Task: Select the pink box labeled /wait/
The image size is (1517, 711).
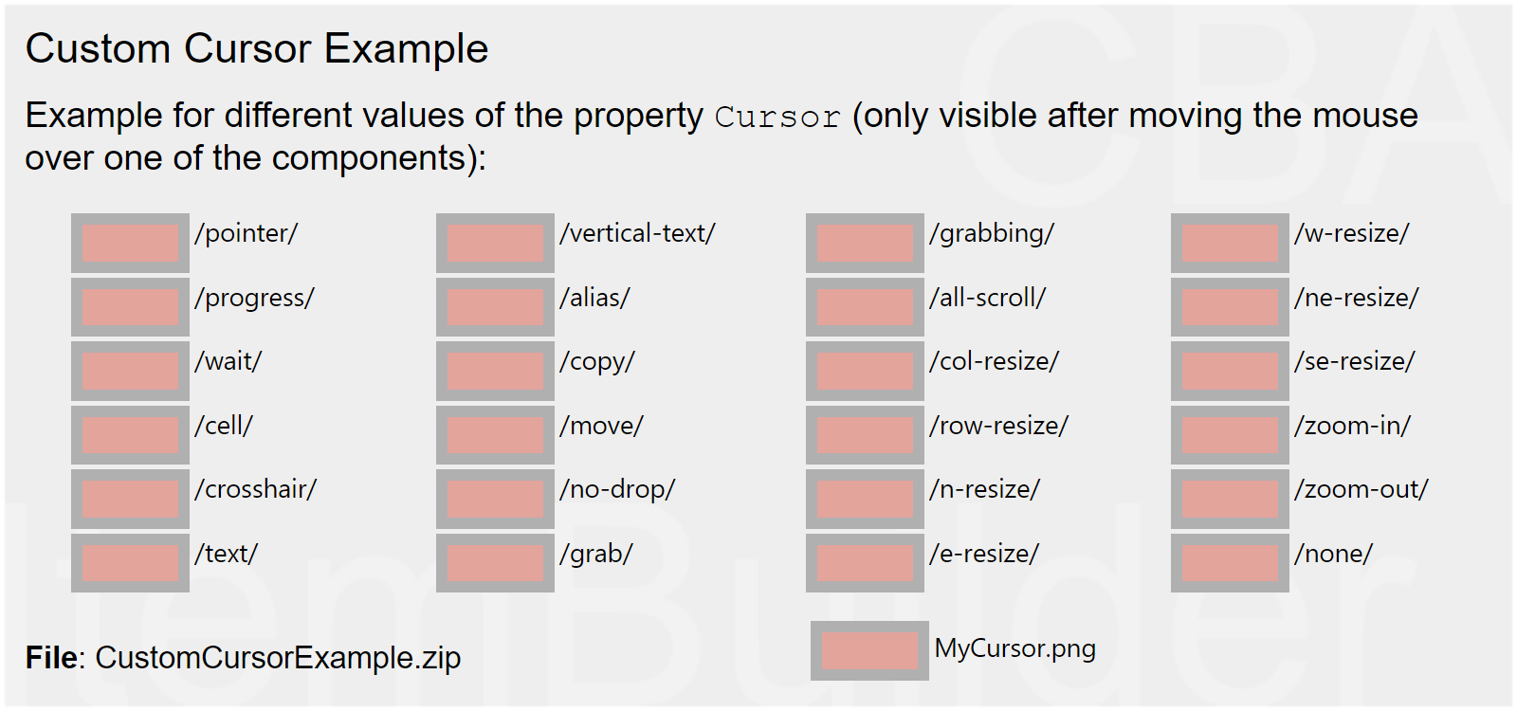Action: coord(130,371)
